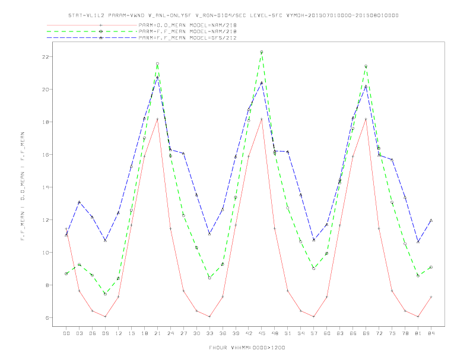Click the red observed peak marker at hour 21
Image resolution: width=470 pixels, height=363 pixels.
pyautogui.click(x=157, y=119)
